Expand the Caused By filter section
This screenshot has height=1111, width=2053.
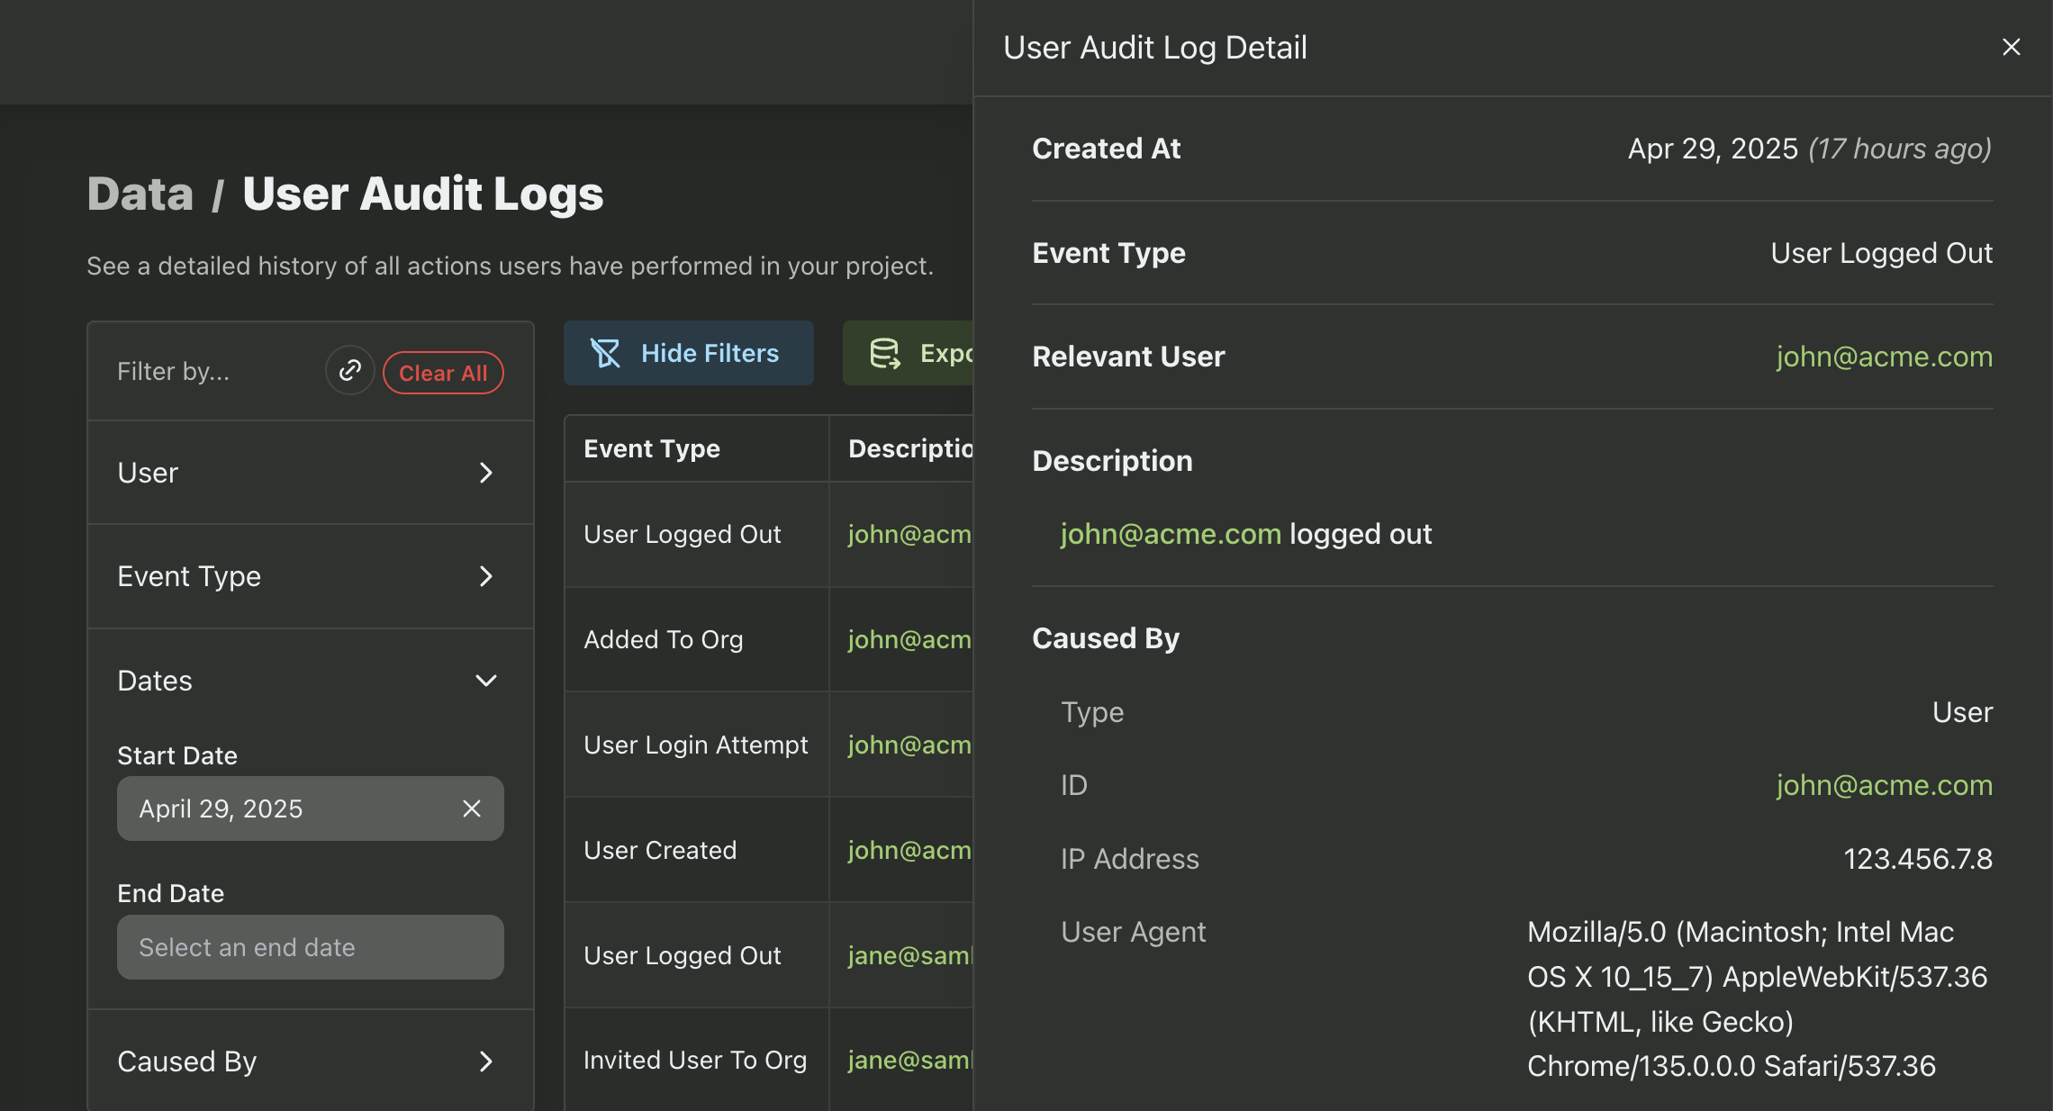point(311,1061)
